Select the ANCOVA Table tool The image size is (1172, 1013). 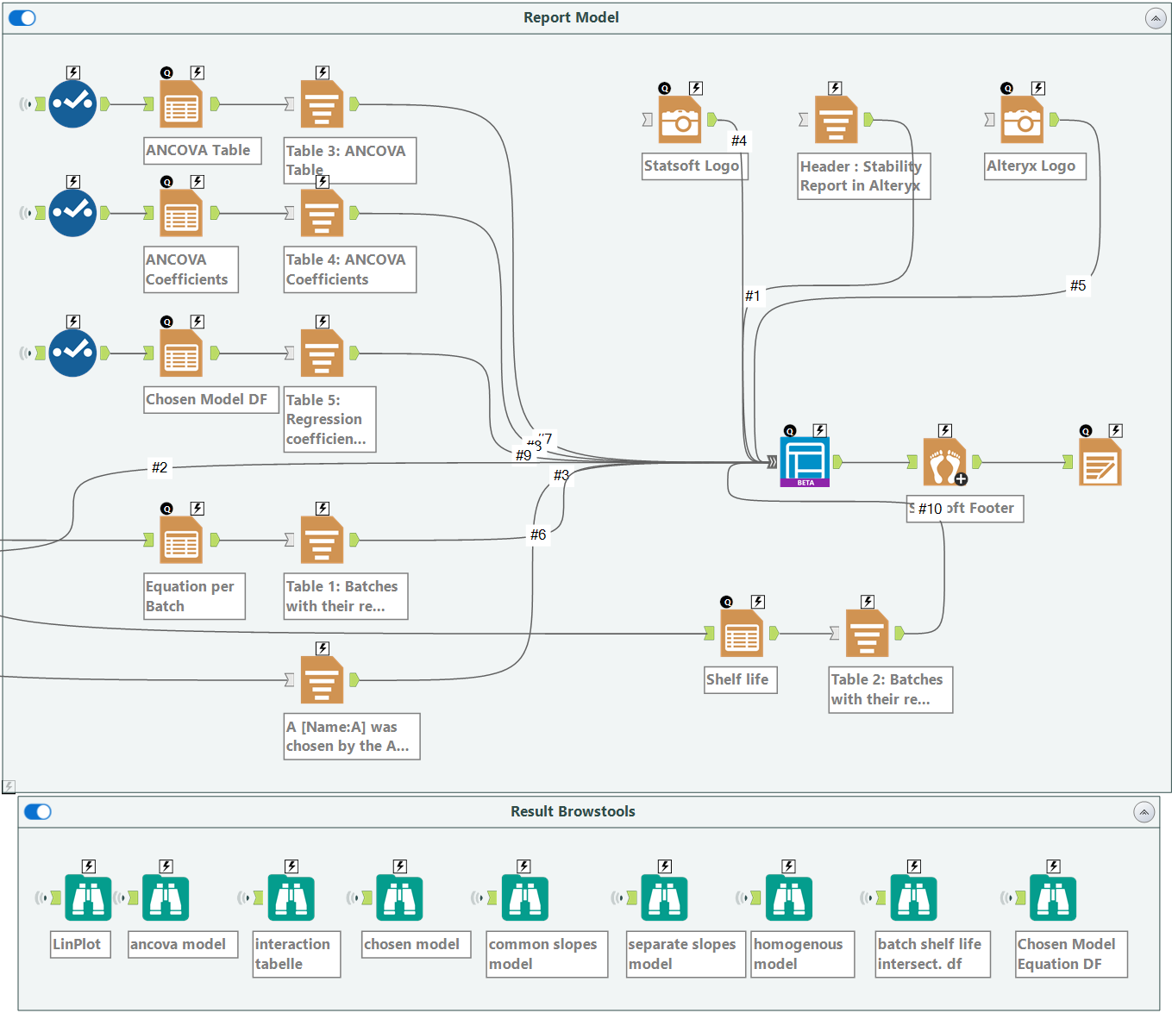coord(180,103)
